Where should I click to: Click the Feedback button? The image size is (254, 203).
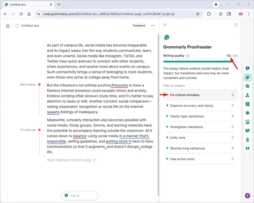pyautogui.click(x=139, y=26)
